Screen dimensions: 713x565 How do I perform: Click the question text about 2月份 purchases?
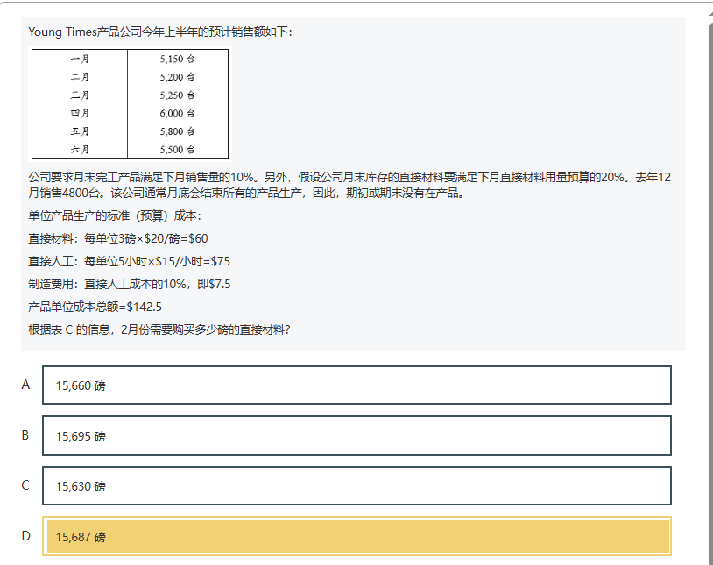[159, 329]
